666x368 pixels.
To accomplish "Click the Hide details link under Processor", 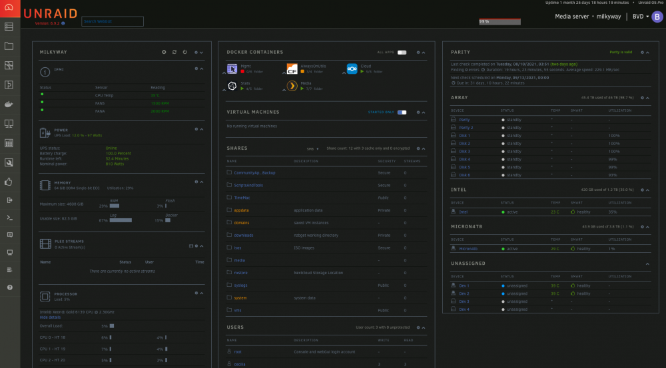I will pyautogui.click(x=50, y=317).
